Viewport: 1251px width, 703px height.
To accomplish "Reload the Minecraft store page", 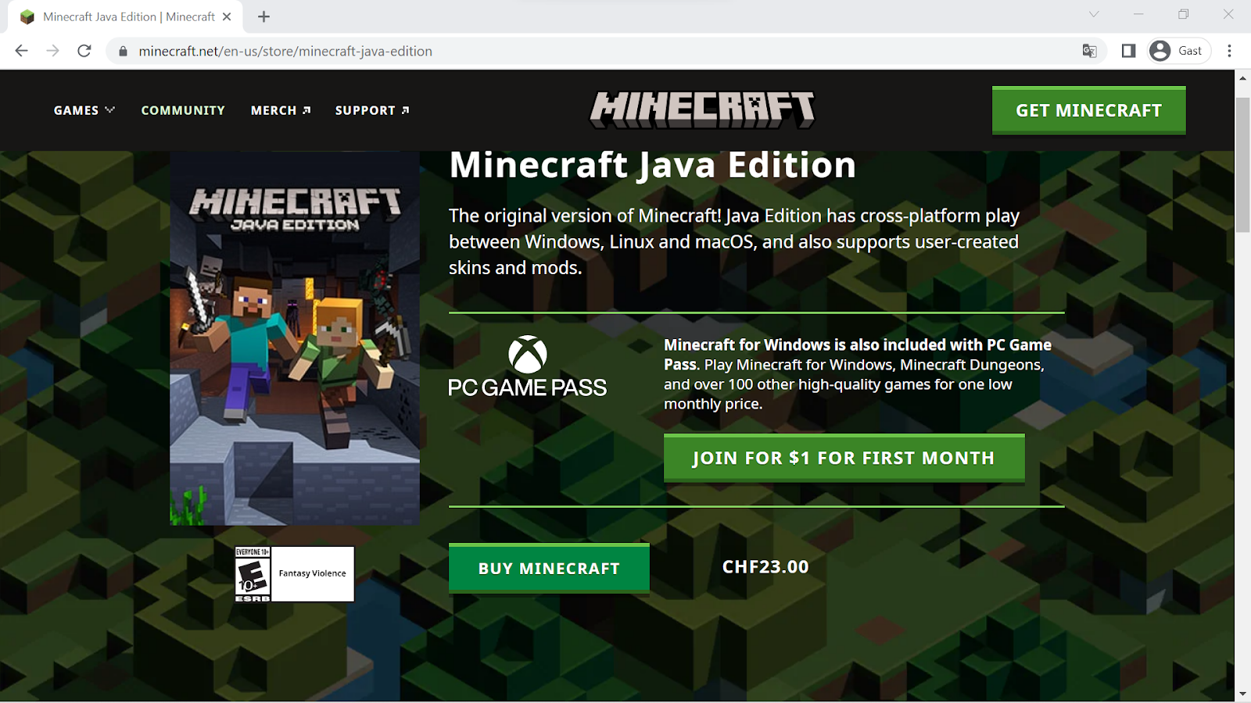I will [x=84, y=51].
